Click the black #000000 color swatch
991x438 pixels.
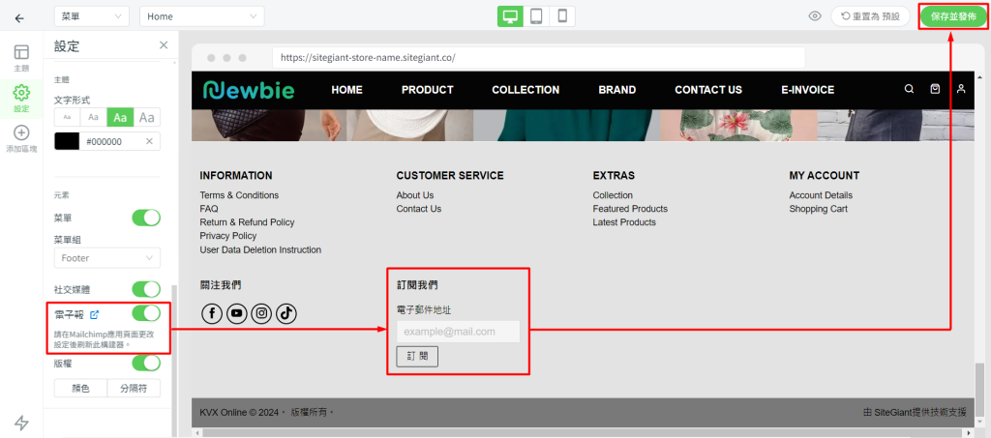67,141
